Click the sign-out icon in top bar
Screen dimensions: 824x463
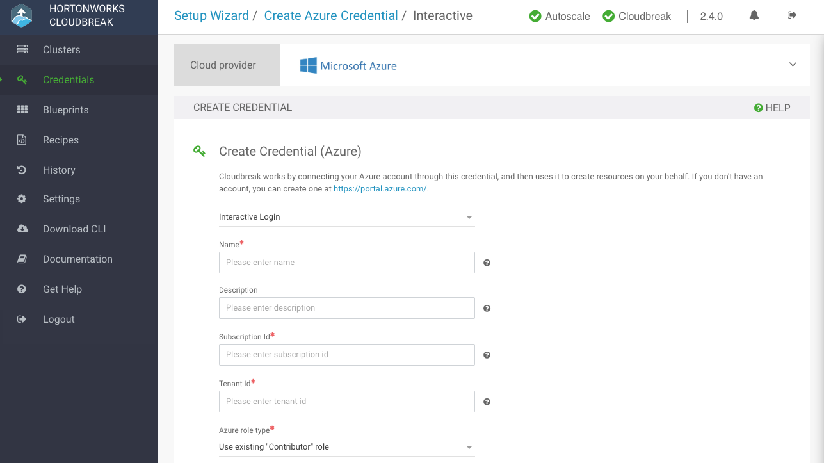pos(792,15)
